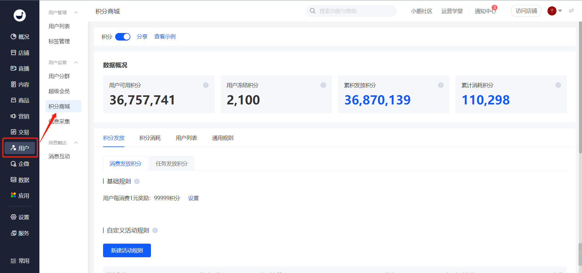Click the 新建活动规则 button
The width and height of the screenshot is (582, 273).
coord(127,250)
